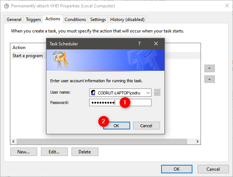Switch to the Triggers tab
The width and height of the screenshot is (233, 177).
pyautogui.click(x=33, y=20)
